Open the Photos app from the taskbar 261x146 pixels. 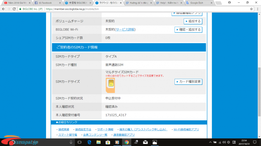(x=155, y=142)
